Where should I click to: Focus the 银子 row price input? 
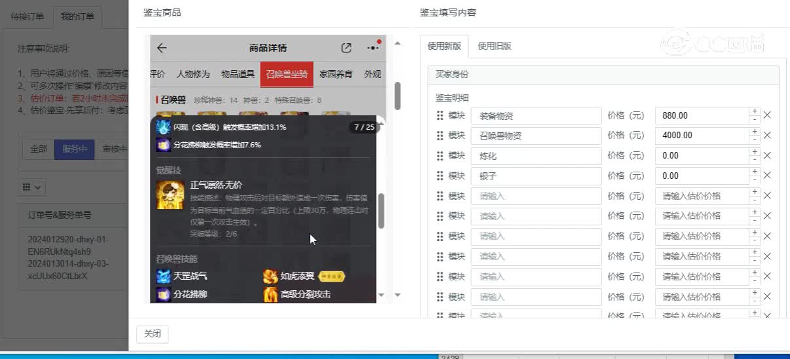702,176
